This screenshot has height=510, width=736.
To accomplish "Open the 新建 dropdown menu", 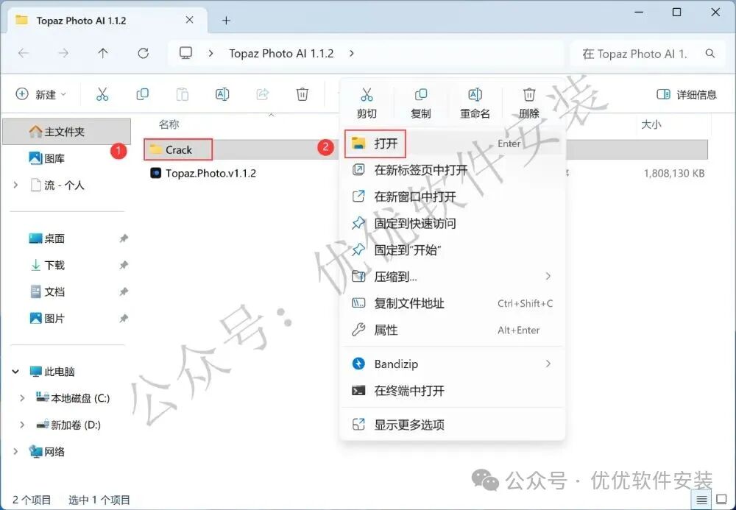I will pyautogui.click(x=40, y=94).
